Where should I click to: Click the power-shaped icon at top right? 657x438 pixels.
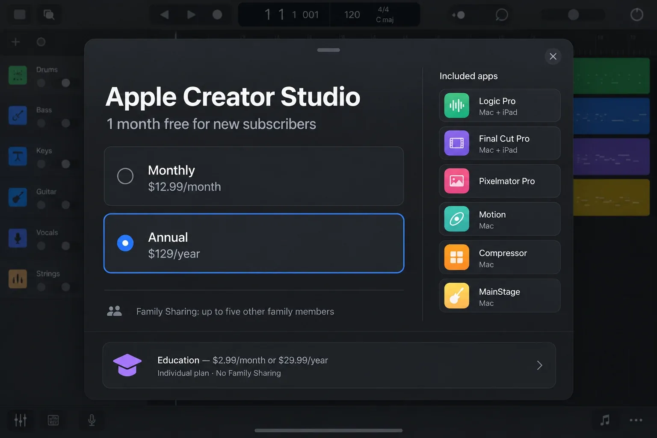click(x=637, y=15)
